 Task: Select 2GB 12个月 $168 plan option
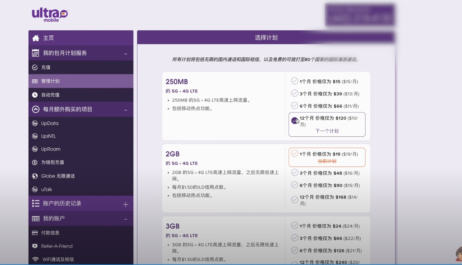point(295,200)
